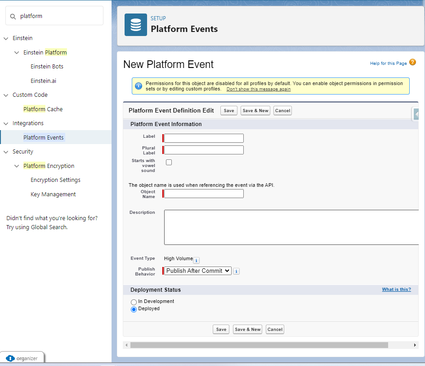Click the search magnifier icon in the sidebar
Image resolution: width=425 pixels, height=366 pixels.
point(12,16)
